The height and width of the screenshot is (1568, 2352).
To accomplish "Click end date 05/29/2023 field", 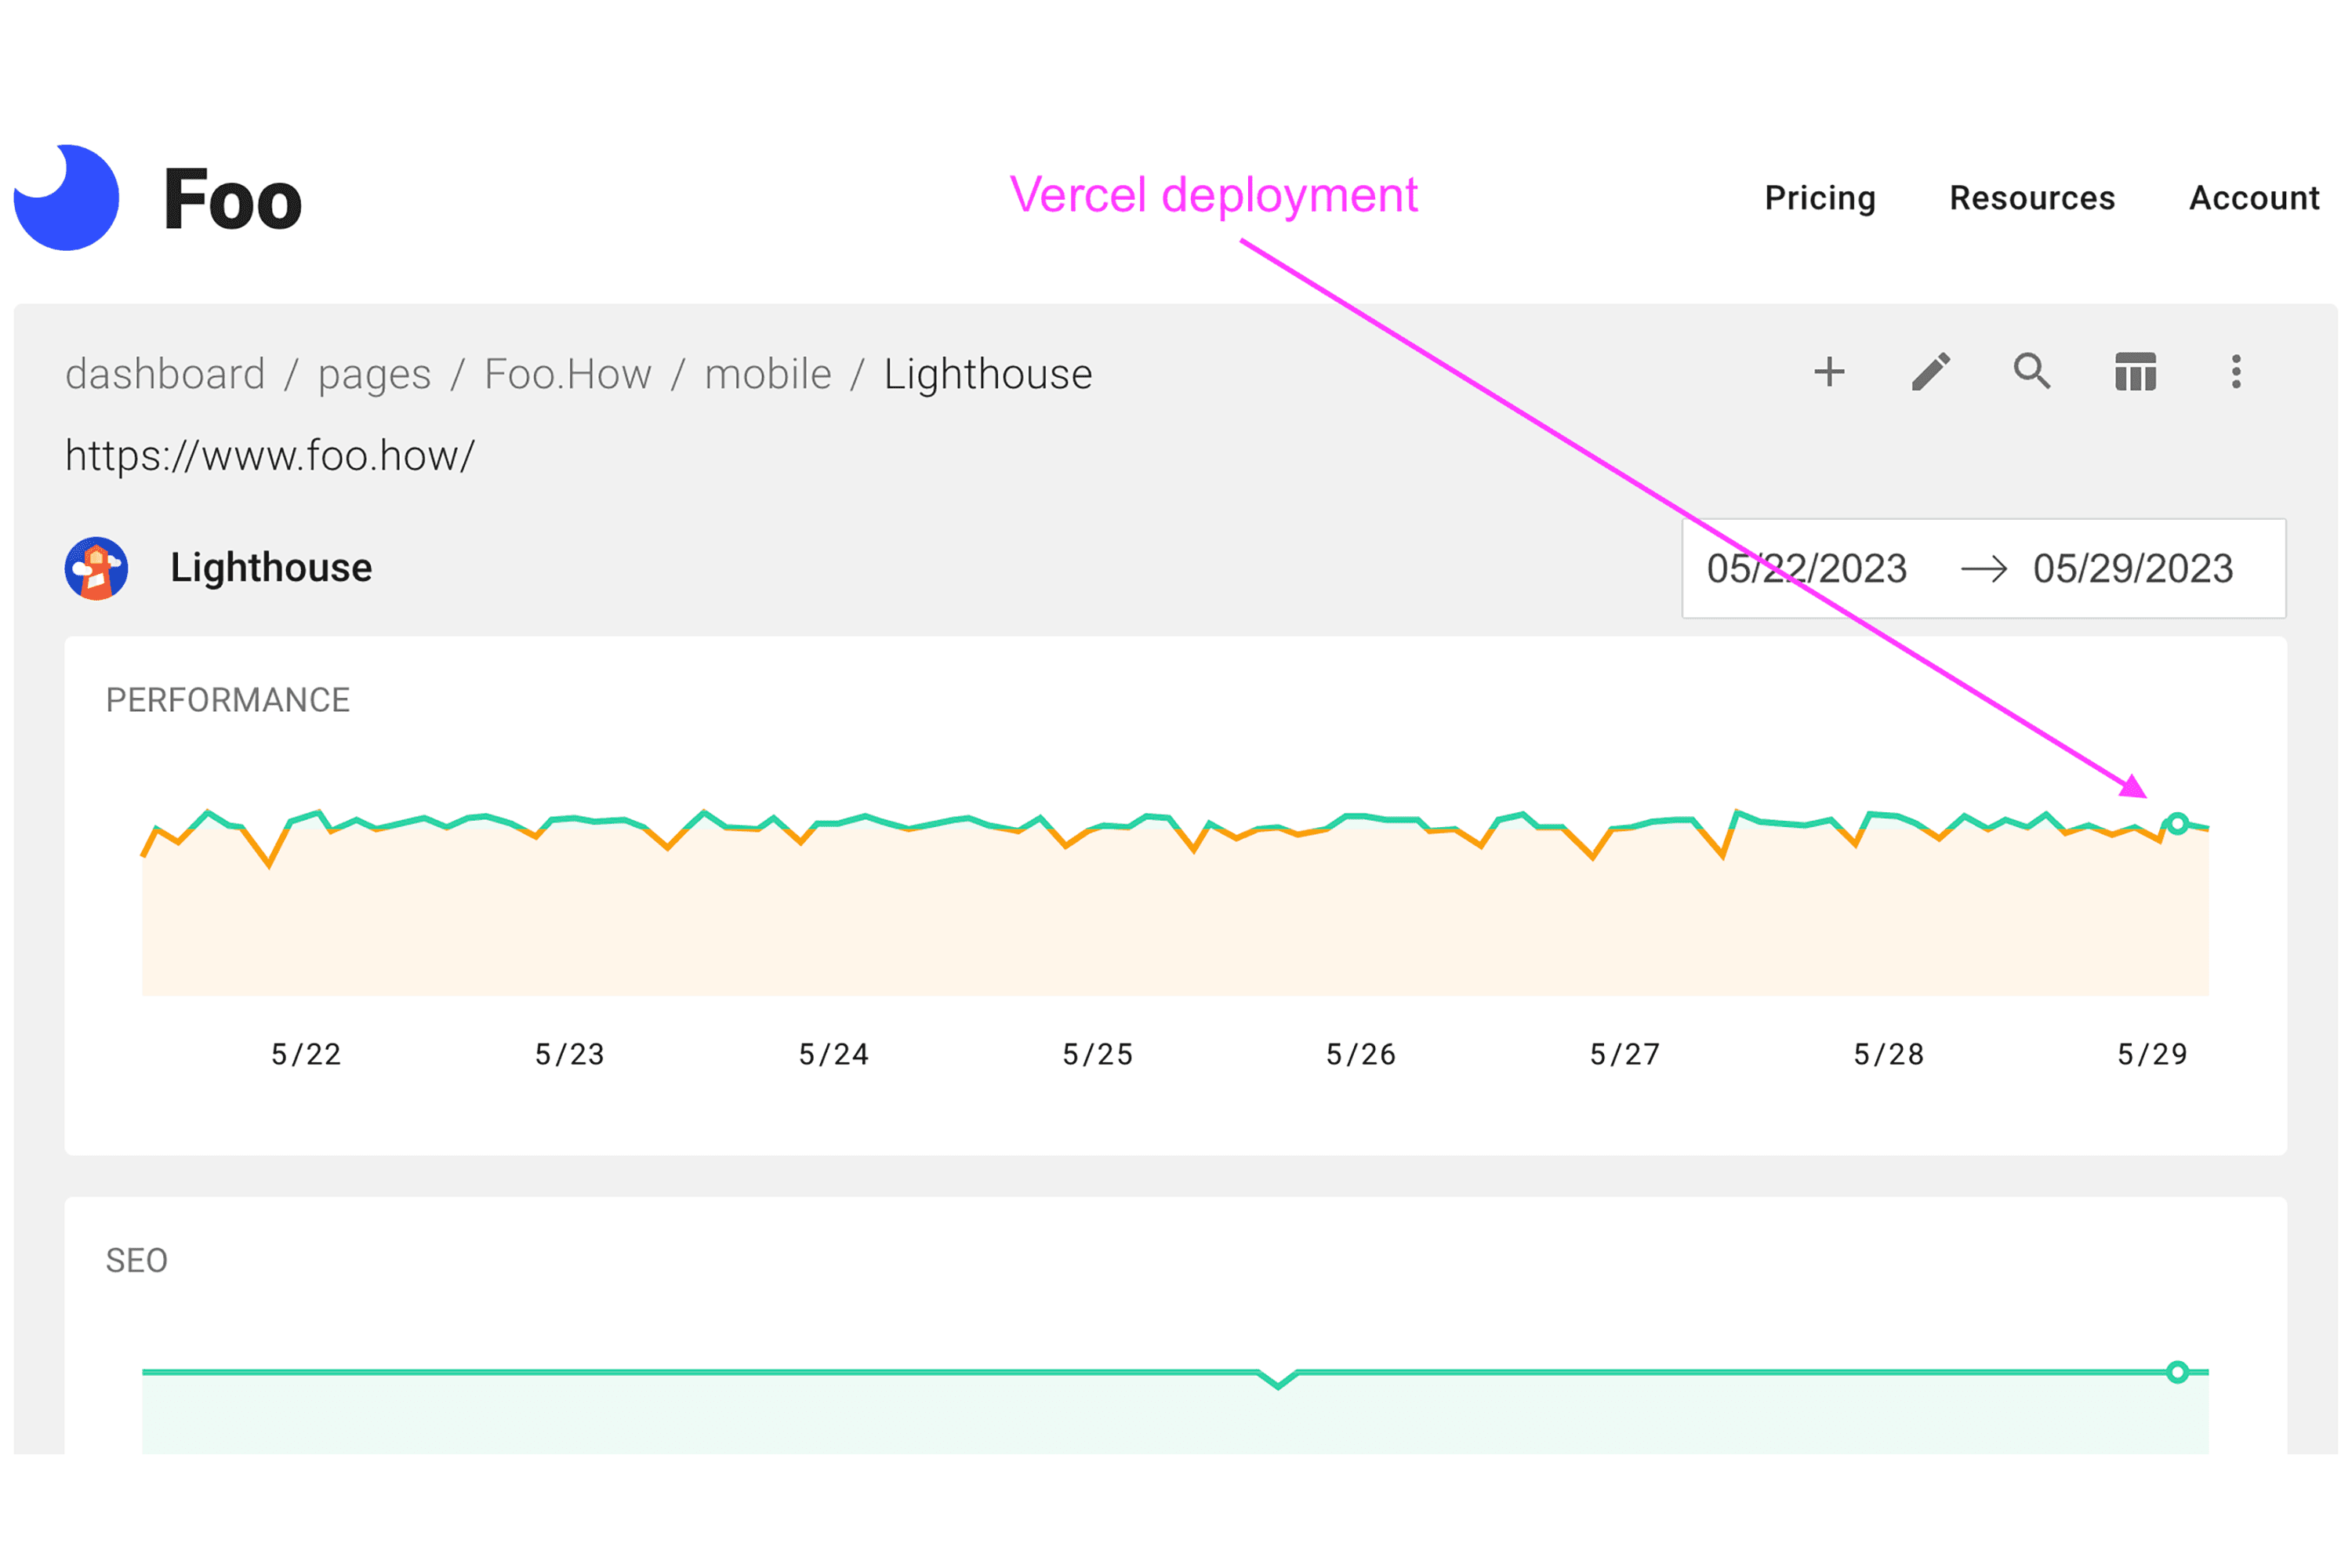I will 2133,569.
